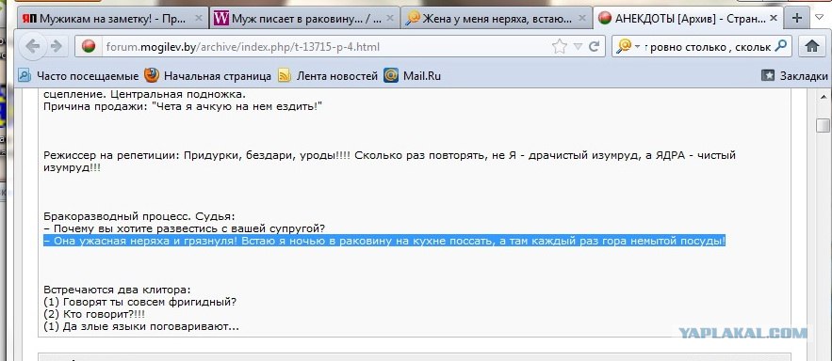Switch to the 'Мужикам на заметку!' tab
This screenshot has height=361, width=832.
113,18
